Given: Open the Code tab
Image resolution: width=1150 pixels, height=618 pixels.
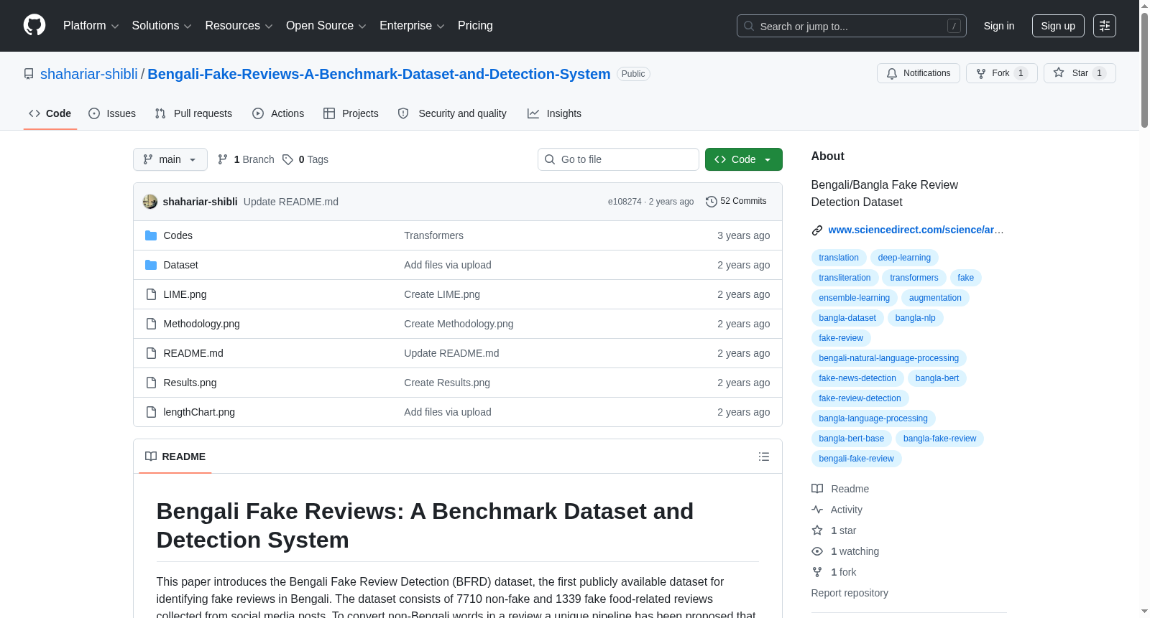Looking at the screenshot, I should [x=50, y=113].
